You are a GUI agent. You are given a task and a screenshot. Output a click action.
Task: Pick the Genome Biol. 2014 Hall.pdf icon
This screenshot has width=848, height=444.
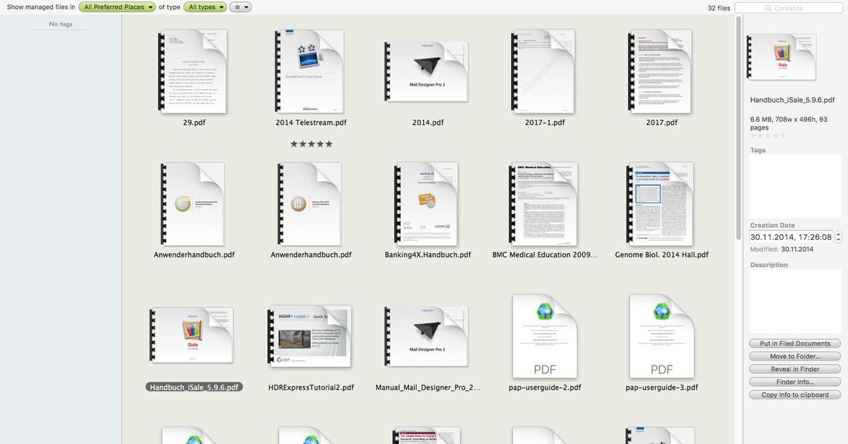[661, 204]
